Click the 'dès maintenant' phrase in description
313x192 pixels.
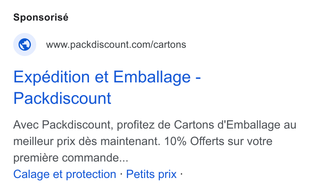pos(119,141)
